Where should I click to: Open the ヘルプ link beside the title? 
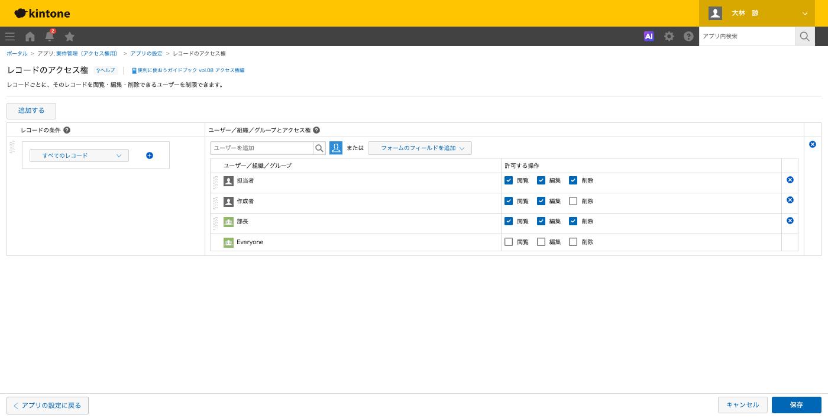[106, 70]
